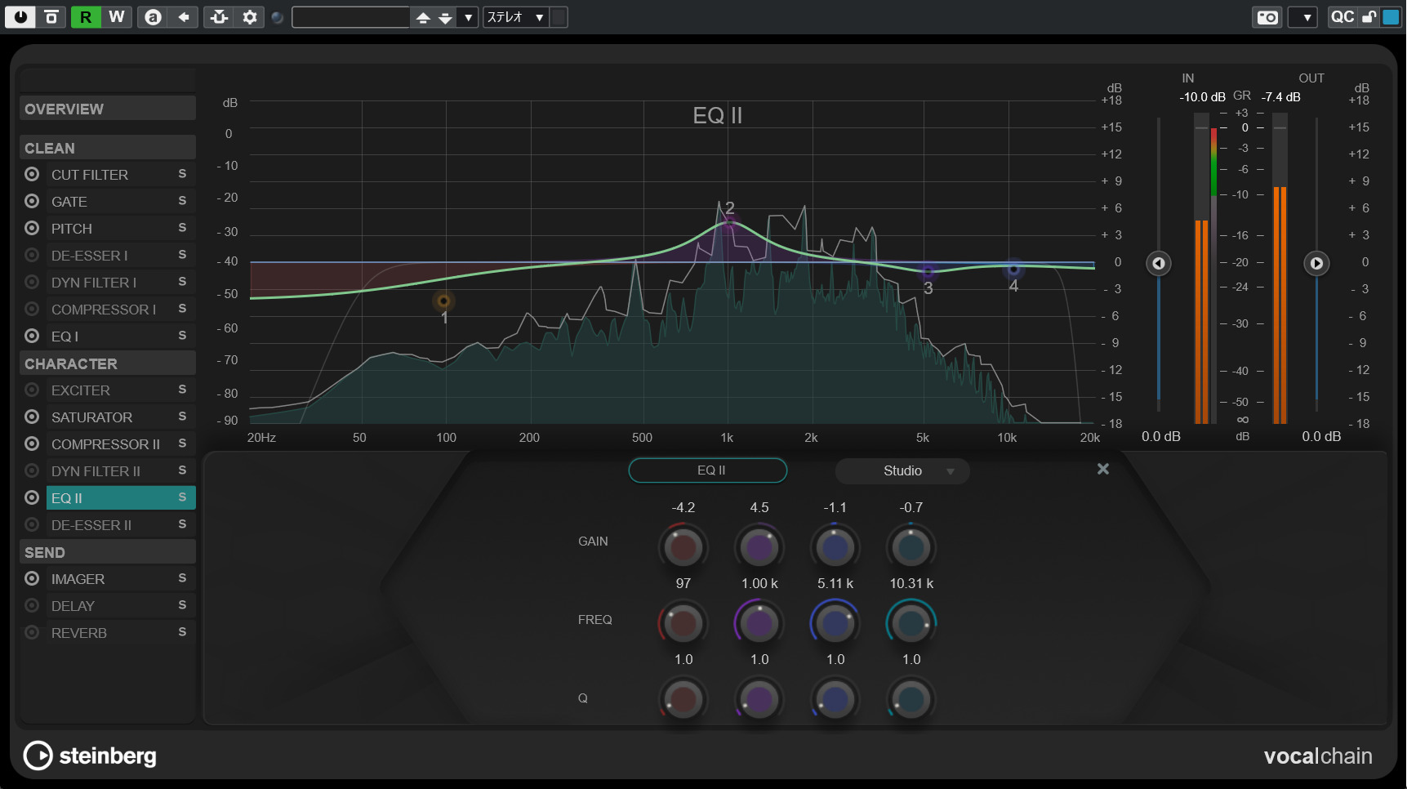Activate the side-chain input icon

tap(219, 16)
